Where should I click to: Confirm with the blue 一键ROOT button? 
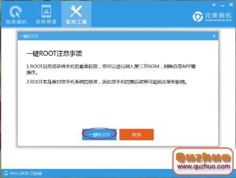(99, 135)
